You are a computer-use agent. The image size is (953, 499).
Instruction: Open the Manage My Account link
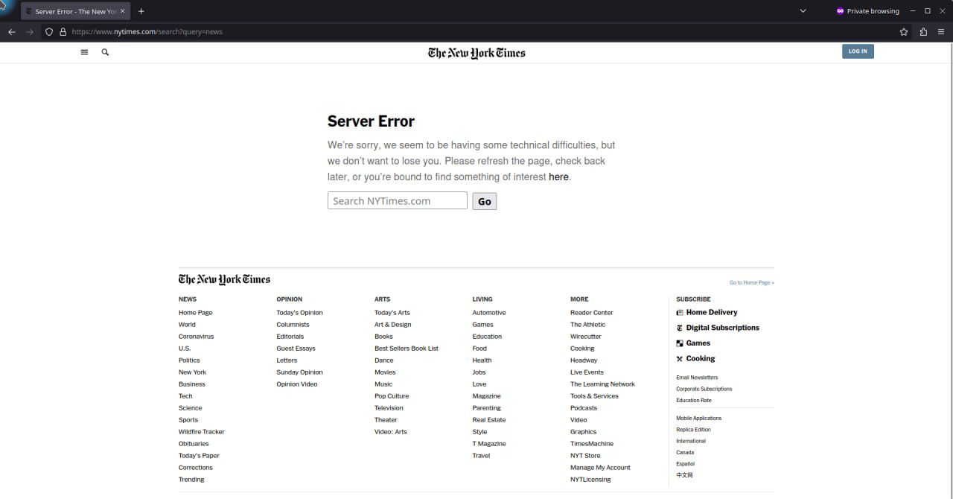click(600, 468)
